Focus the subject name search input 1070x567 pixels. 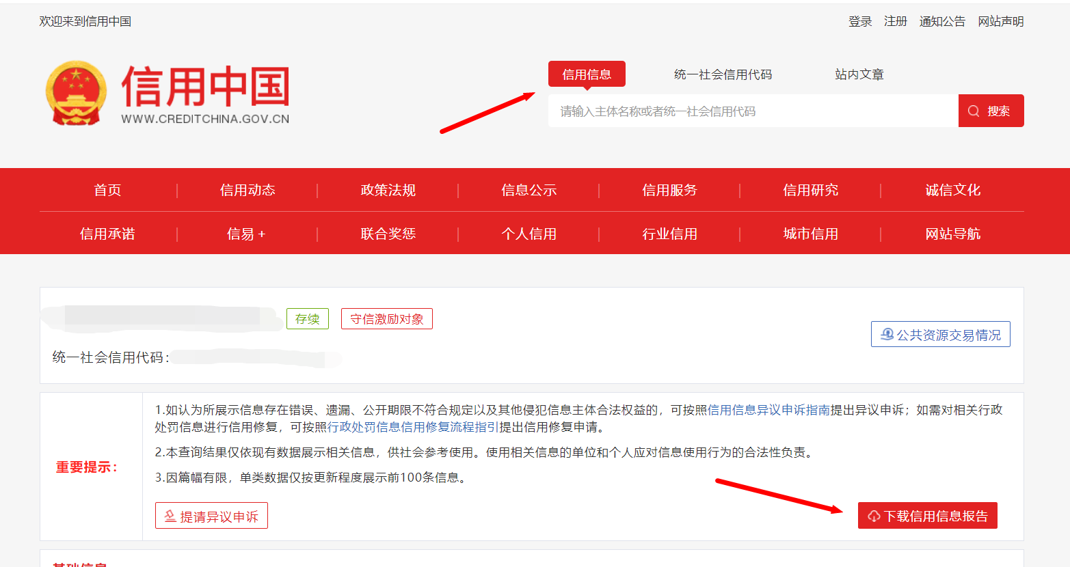(752, 111)
